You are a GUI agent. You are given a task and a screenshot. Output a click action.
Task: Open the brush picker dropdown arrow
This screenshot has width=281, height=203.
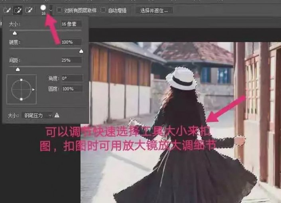(51, 10)
